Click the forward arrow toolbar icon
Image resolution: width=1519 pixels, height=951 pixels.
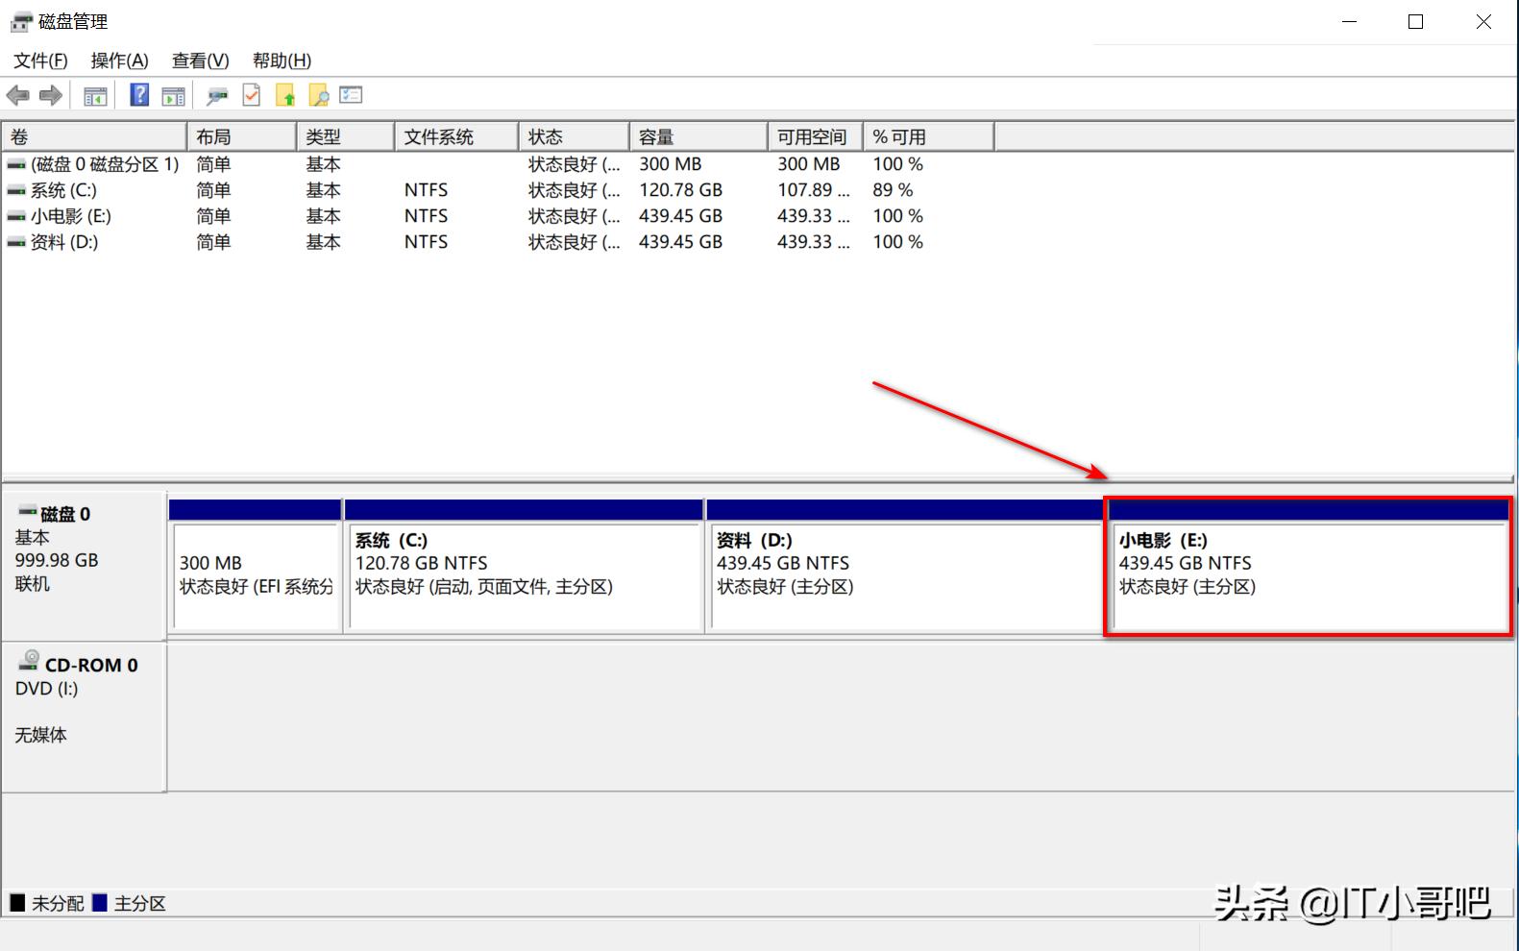pyautogui.click(x=51, y=95)
